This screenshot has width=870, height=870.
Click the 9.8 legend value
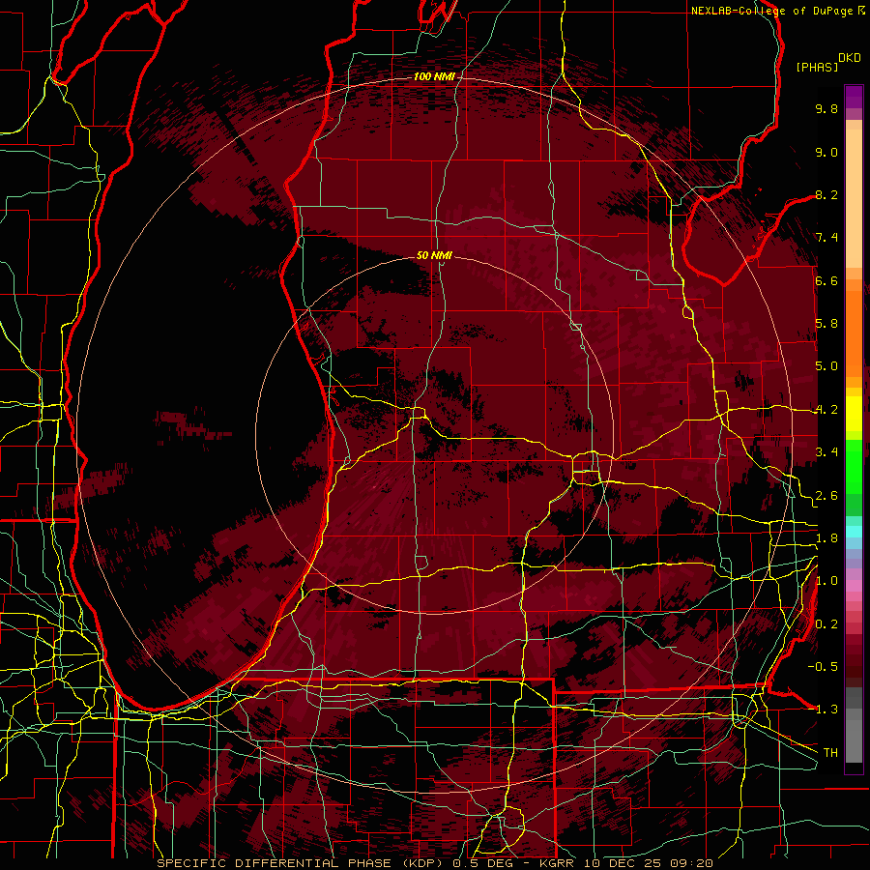point(826,108)
